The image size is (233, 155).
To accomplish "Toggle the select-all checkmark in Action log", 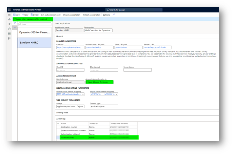I will [x=58, y=124].
